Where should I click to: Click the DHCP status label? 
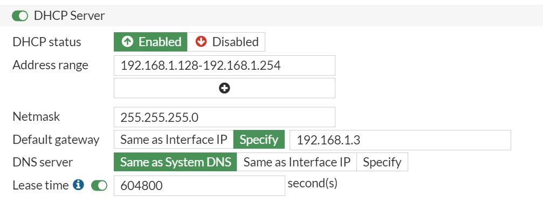(x=47, y=42)
